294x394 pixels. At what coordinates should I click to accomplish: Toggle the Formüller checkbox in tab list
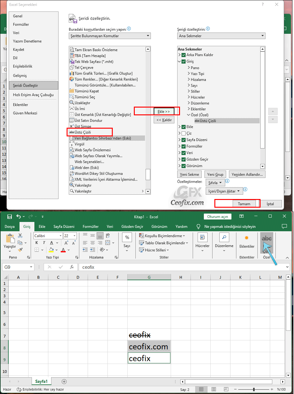point(184,146)
